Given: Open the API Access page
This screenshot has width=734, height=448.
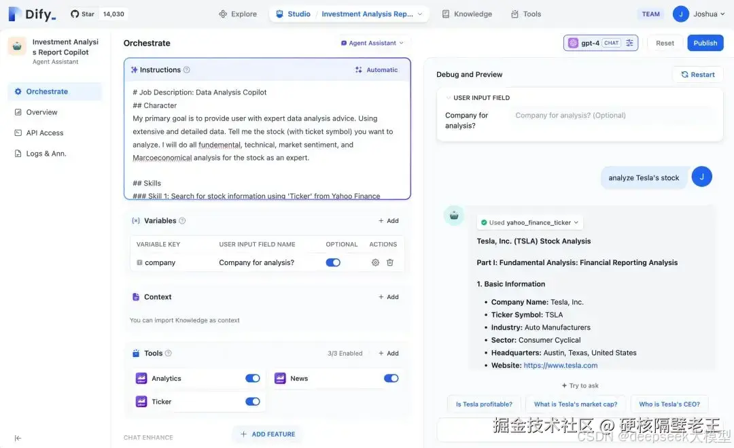Looking at the screenshot, I should coord(45,132).
